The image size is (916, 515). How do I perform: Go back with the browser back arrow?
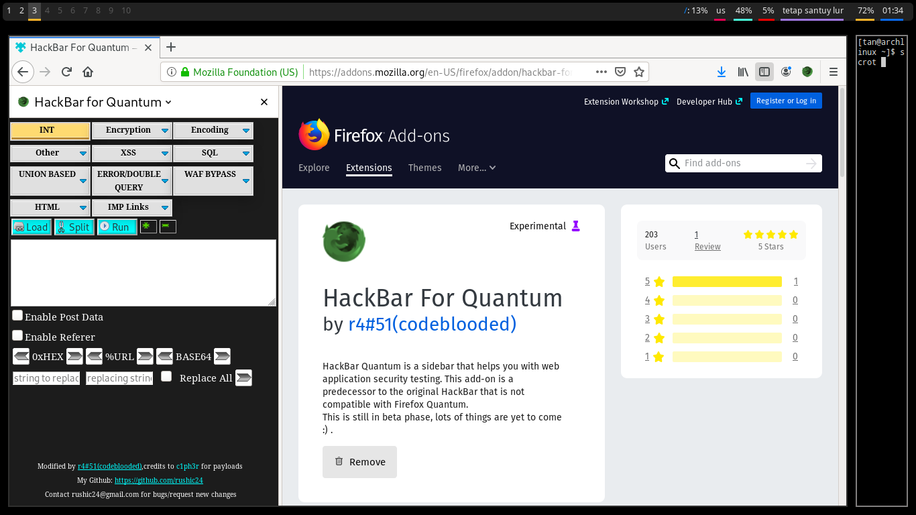pos(22,72)
